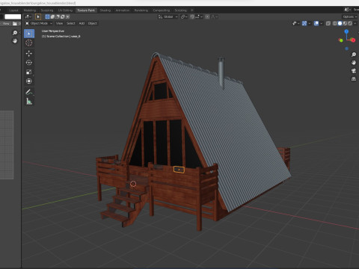The image size is (359, 269).
Task: Switch to rendered shading
Action: [x=350, y=23]
